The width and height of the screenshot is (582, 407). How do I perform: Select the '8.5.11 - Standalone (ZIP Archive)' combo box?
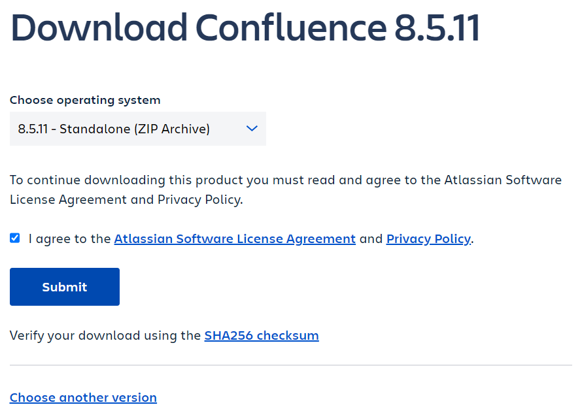138,129
